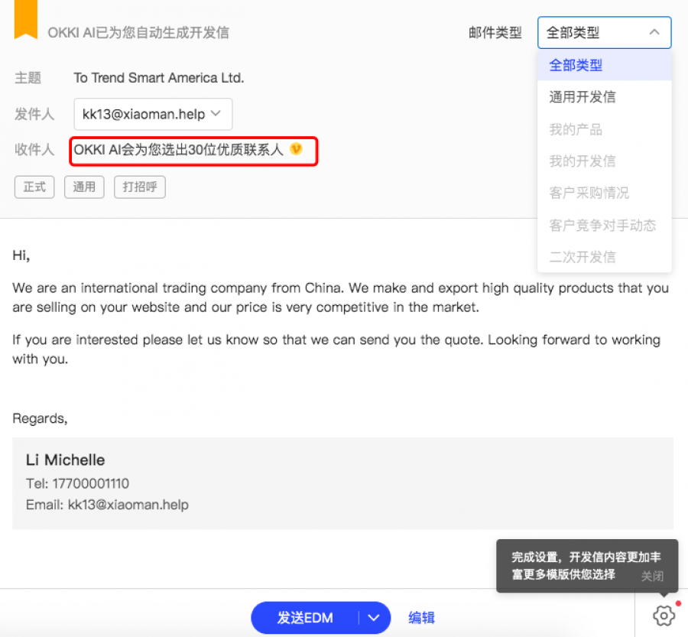
Task: Click the signature Tel: 17700001110
Action: point(78,483)
